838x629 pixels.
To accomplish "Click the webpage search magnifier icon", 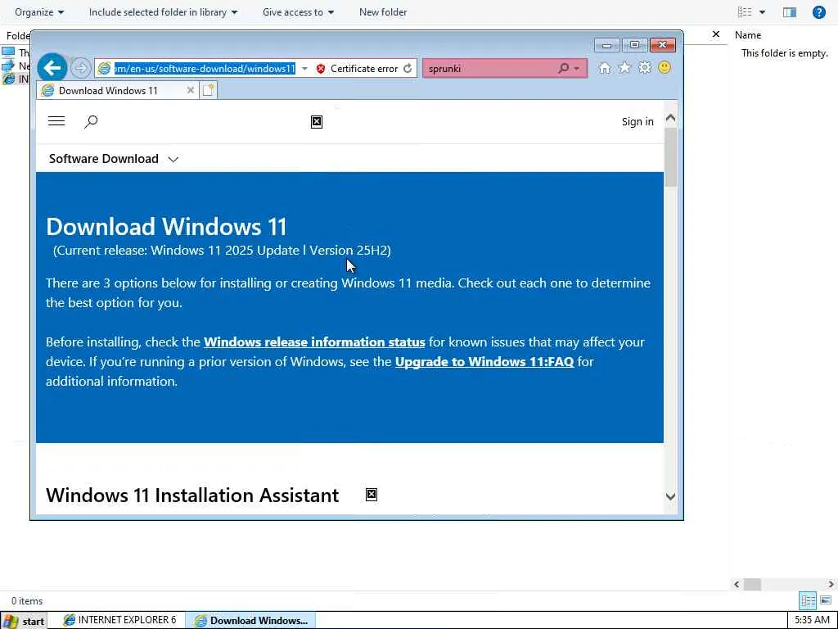I will coord(91,122).
